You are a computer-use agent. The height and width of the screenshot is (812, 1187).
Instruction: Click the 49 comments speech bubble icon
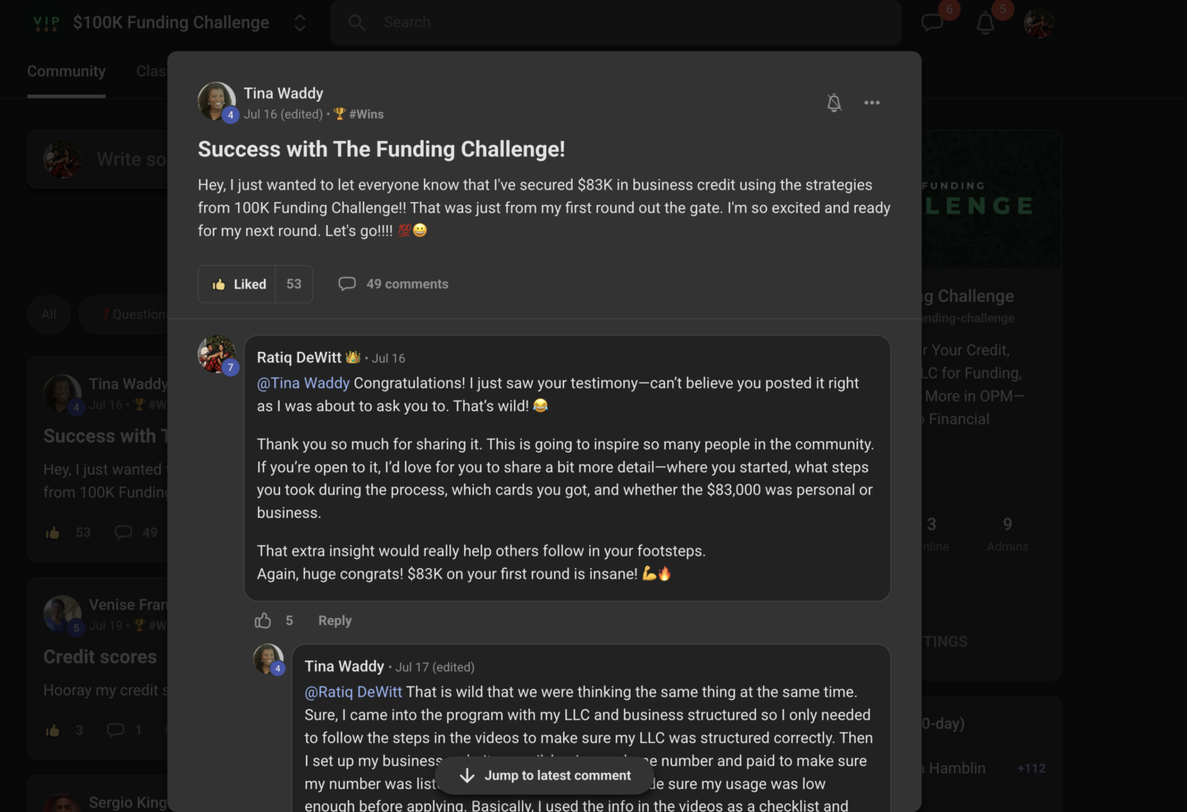pyautogui.click(x=347, y=284)
